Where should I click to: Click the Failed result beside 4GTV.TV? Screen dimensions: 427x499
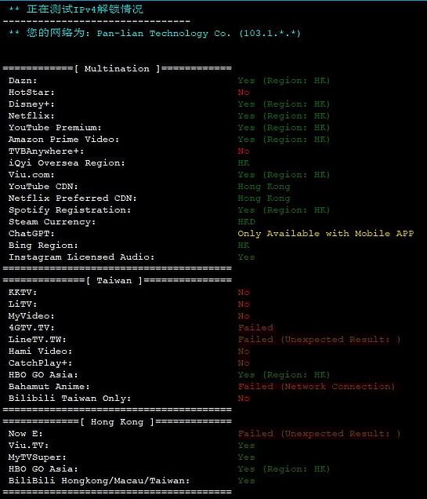[255, 327]
